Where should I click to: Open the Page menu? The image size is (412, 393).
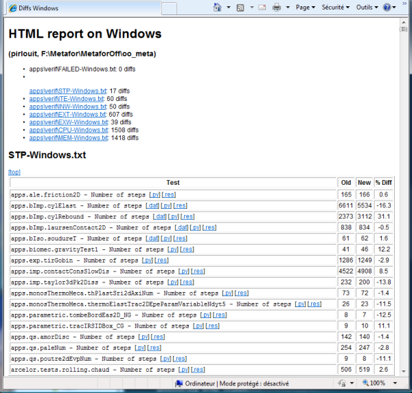click(x=306, y=8)
